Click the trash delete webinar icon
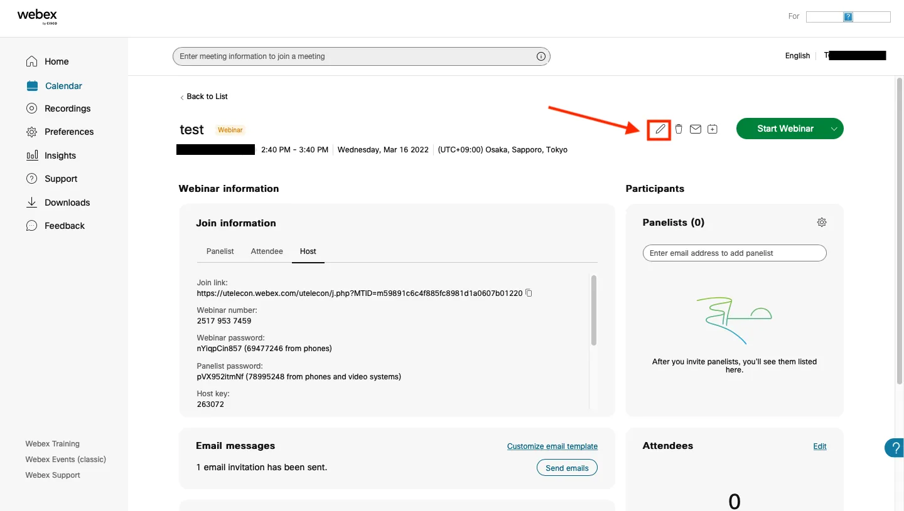This screenshot has width=904, height=511. [x=679, y=129]
